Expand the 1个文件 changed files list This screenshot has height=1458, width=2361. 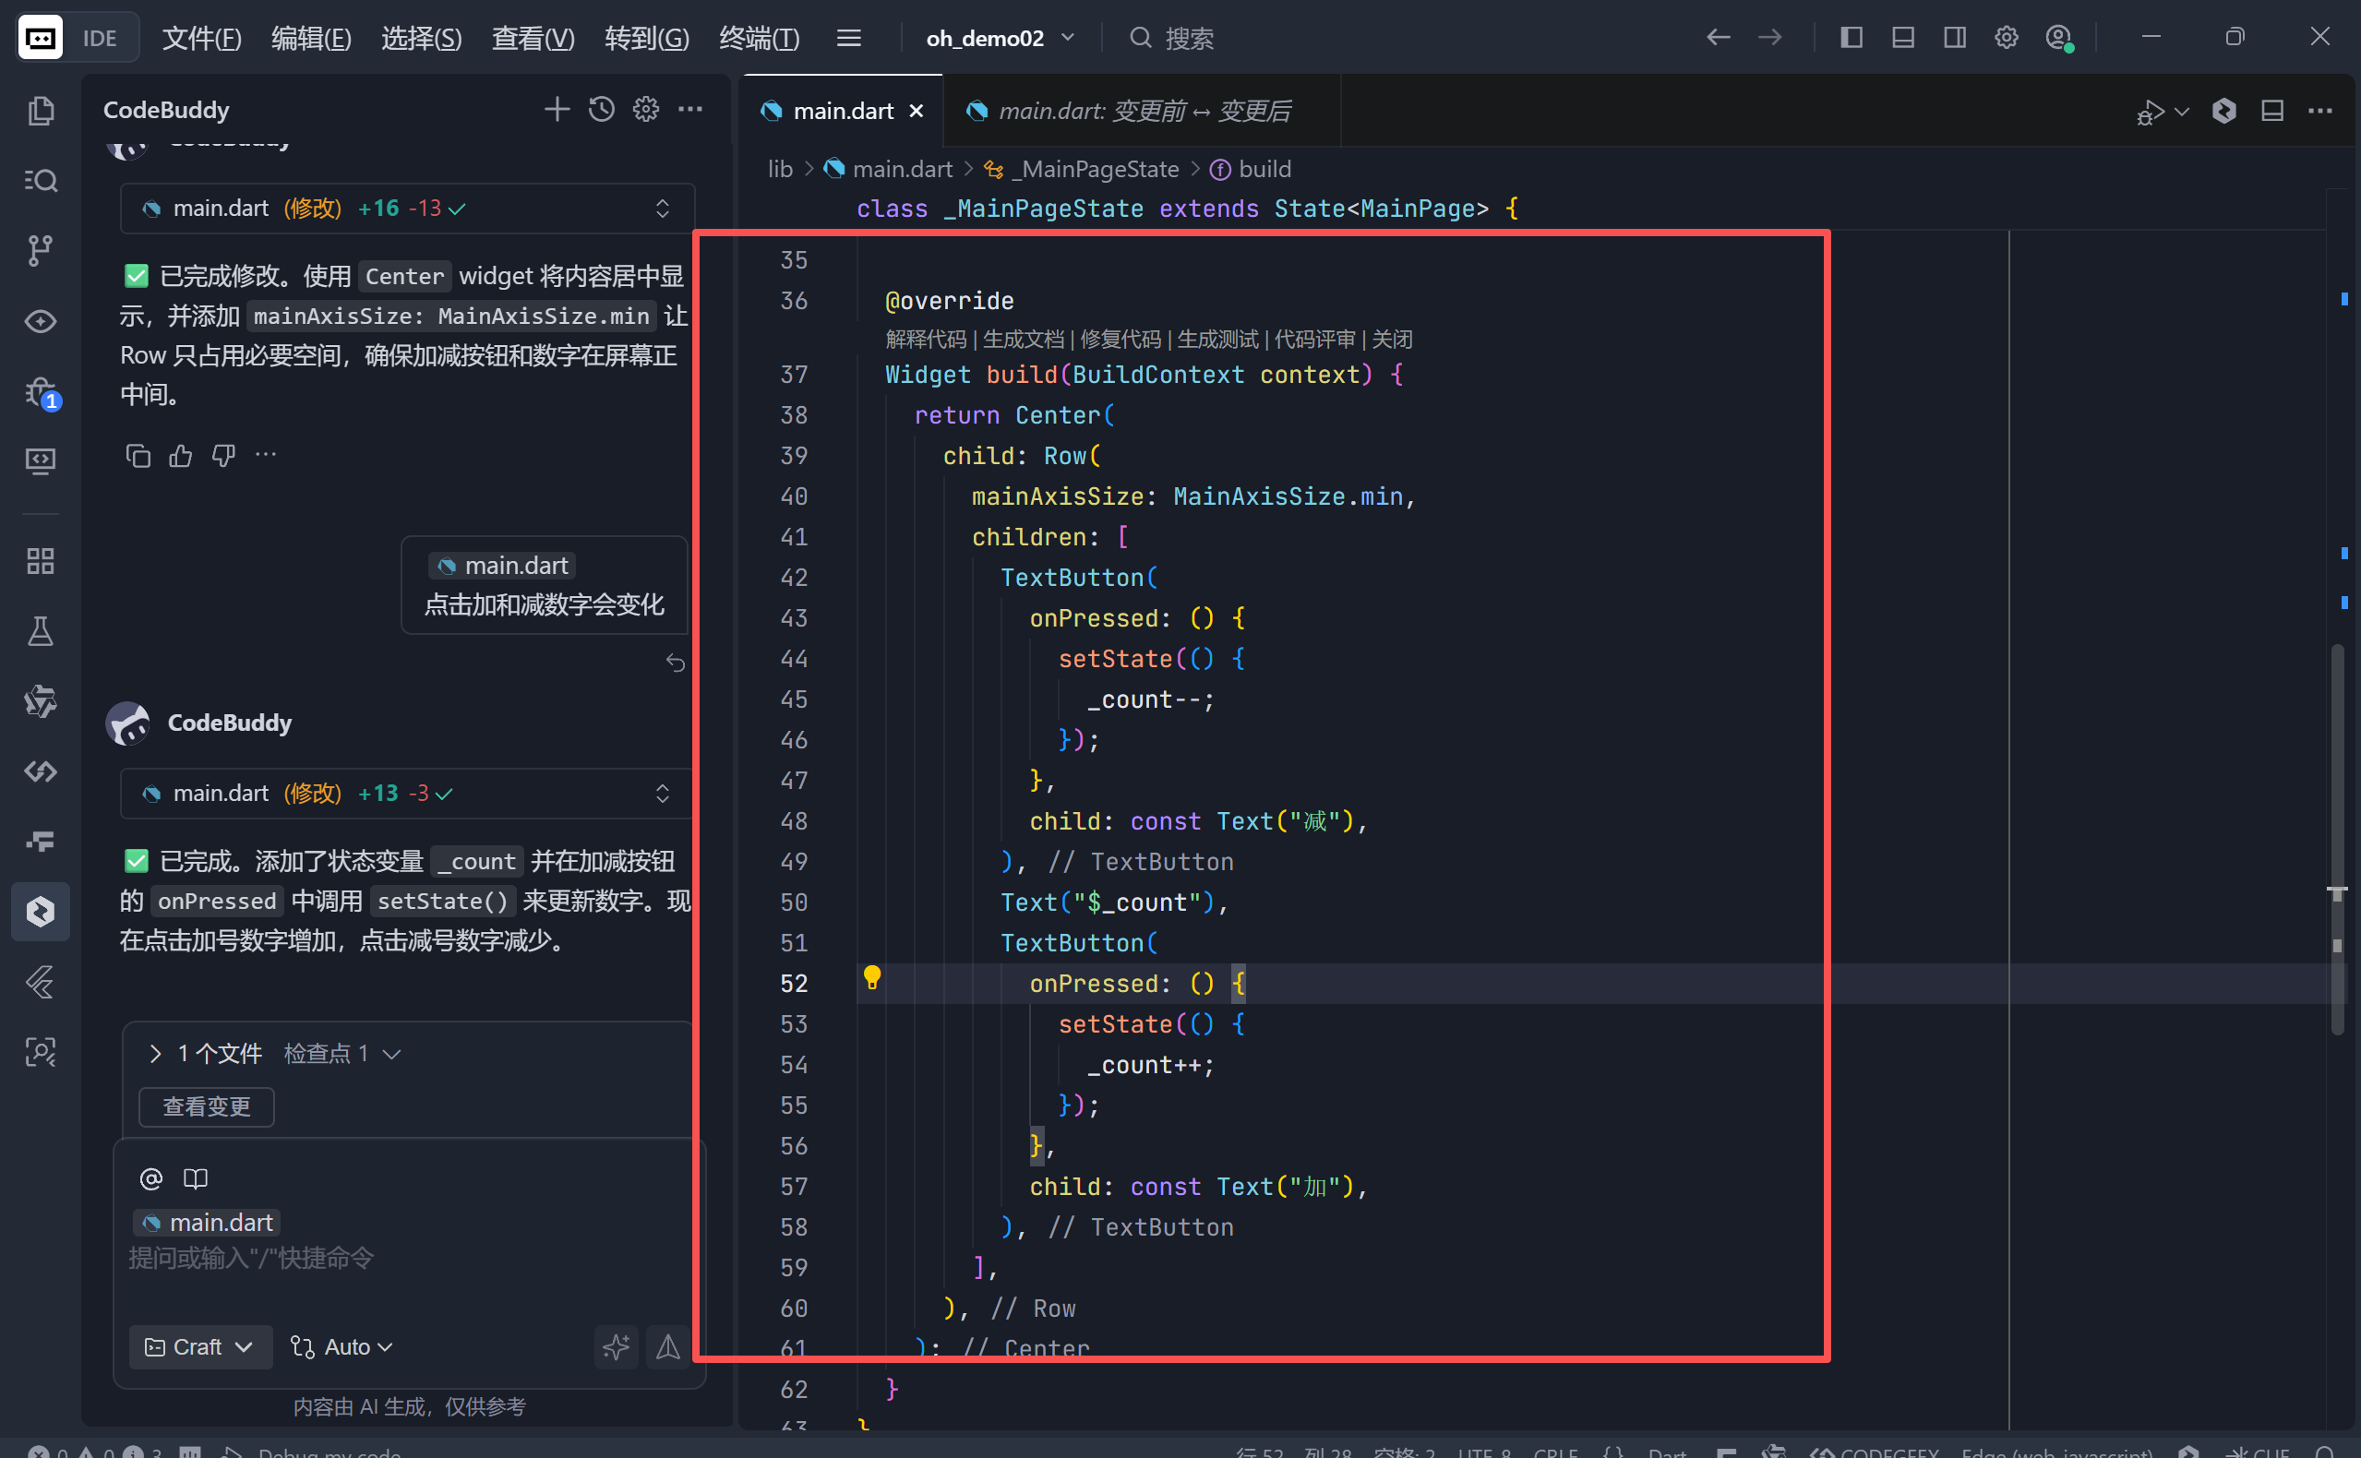click(x=156, y=1053)
